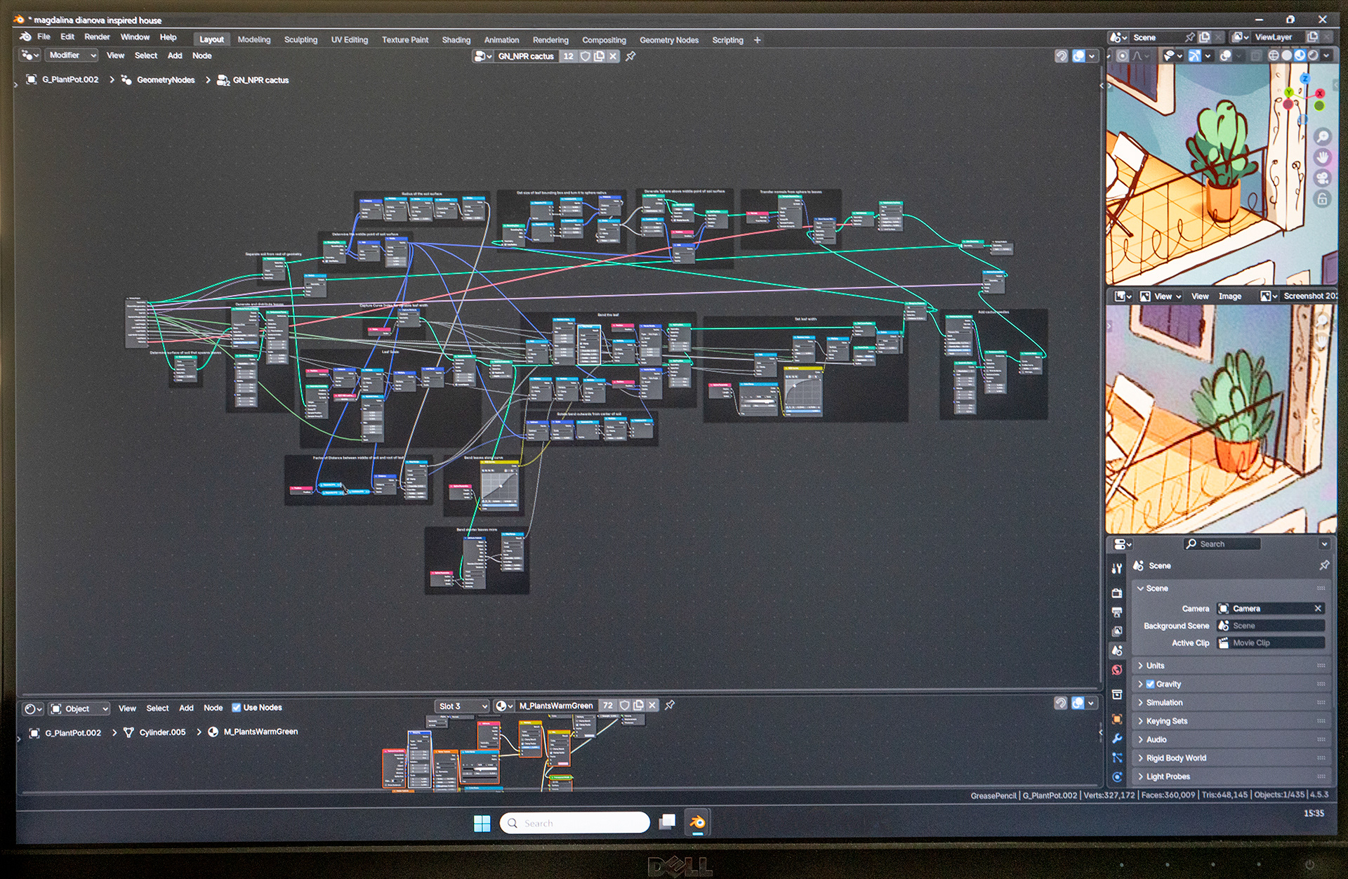Switch viewport to solid shading
The width and height of the screenshot is (1348, 879).
point(1287,55)
